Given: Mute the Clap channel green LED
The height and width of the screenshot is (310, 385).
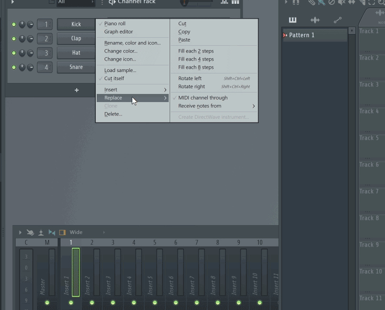Looking at the screenshot, I should (14, 39).
